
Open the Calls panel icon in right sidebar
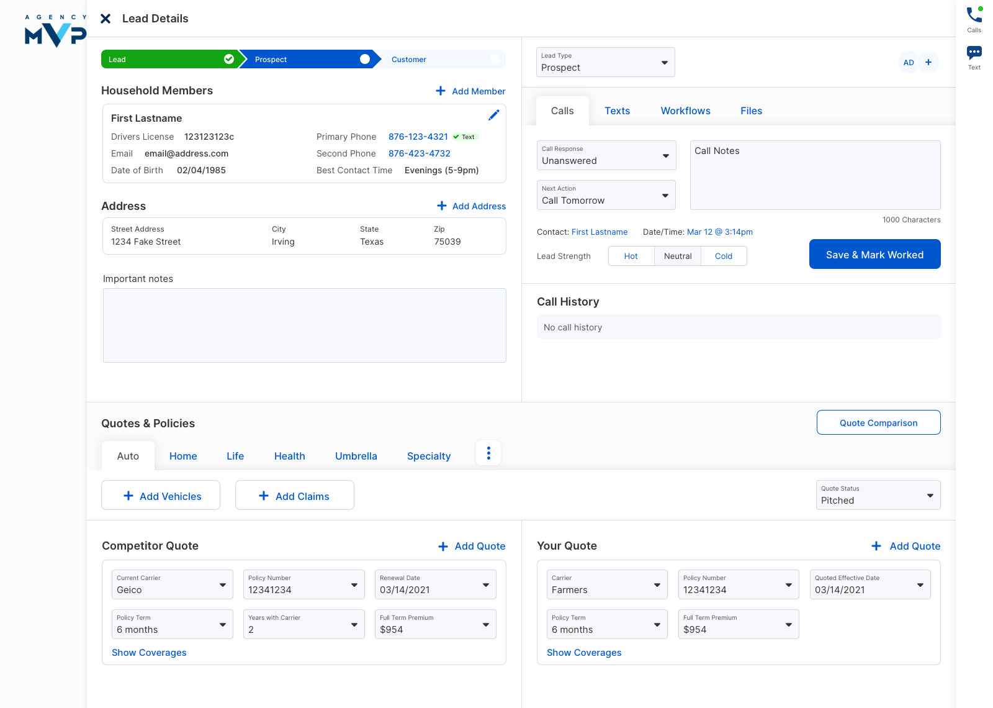pyautogui.click(x=974, y=17)
